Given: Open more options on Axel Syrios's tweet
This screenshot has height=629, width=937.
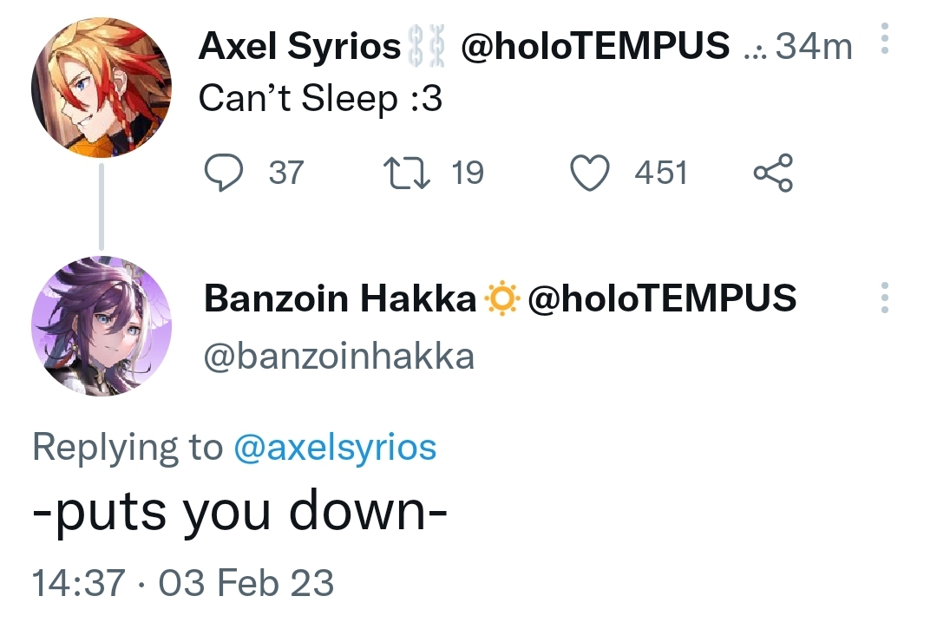Looking at the screenshot, I should 884,40.
